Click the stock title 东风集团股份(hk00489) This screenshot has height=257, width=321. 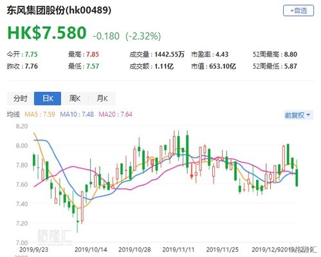pos(59,10)
